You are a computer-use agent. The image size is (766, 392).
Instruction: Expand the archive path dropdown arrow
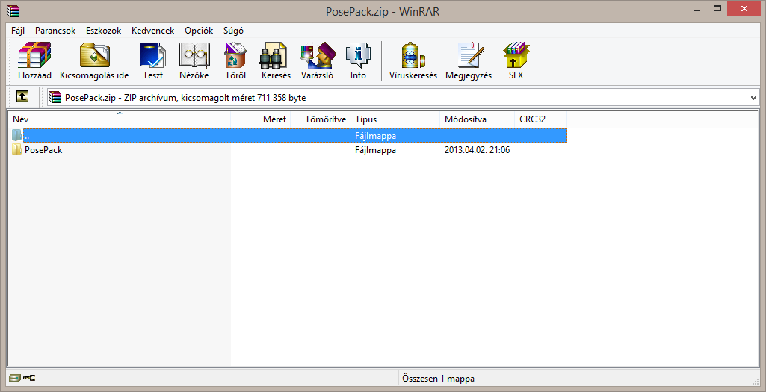753,98
